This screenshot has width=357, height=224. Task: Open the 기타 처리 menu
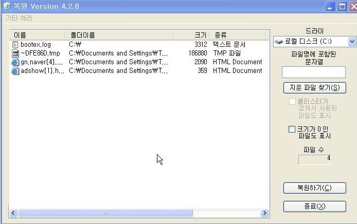[x=19, y=18]
